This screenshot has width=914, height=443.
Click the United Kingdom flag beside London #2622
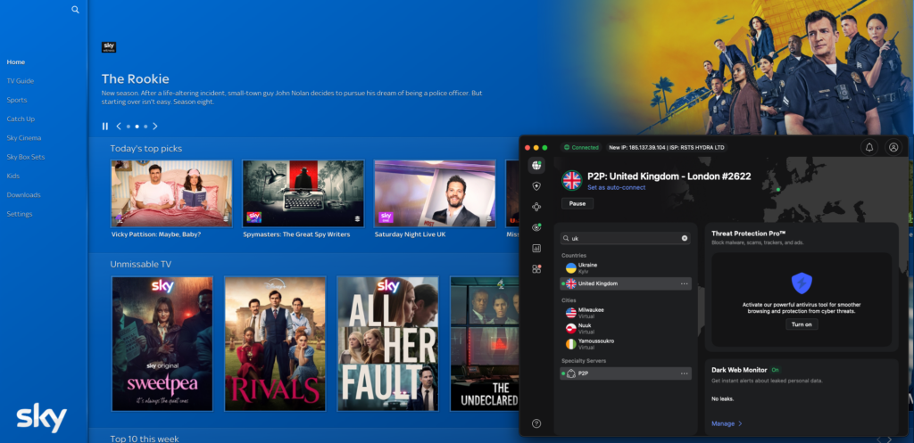pyautogui.click(x=572, y=180)
